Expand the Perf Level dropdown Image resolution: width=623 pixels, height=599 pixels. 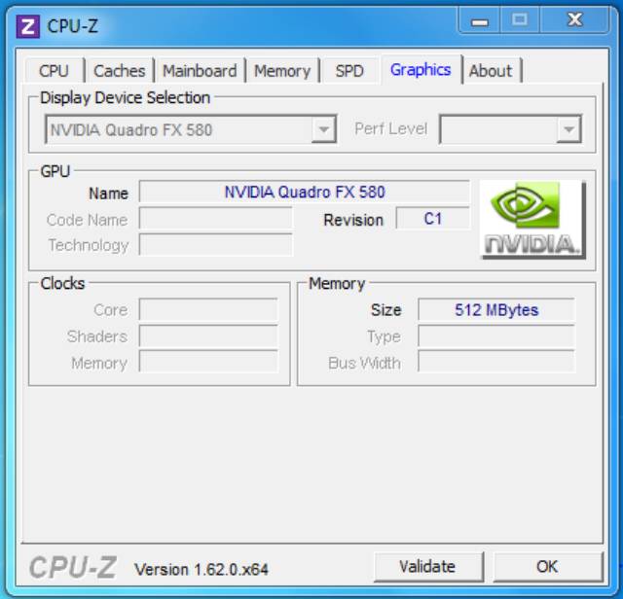click(568, 129)
